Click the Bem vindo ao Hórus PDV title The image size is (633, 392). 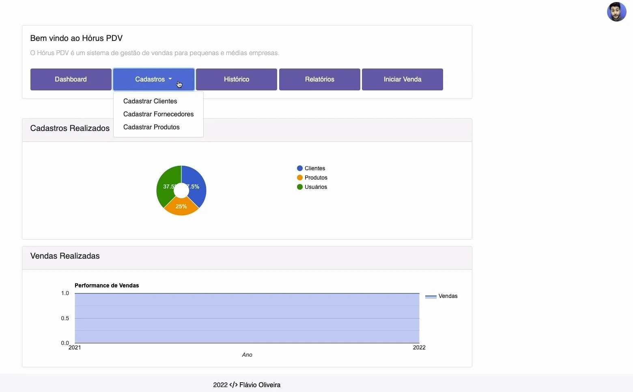point(76,38)
